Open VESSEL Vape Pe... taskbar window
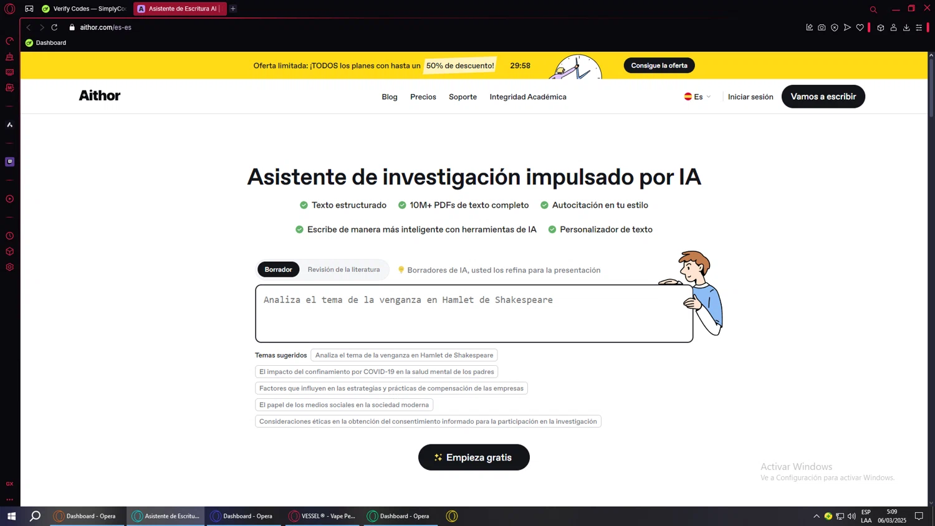This screenshot has width=935, height=526. (x=322, y=516)
